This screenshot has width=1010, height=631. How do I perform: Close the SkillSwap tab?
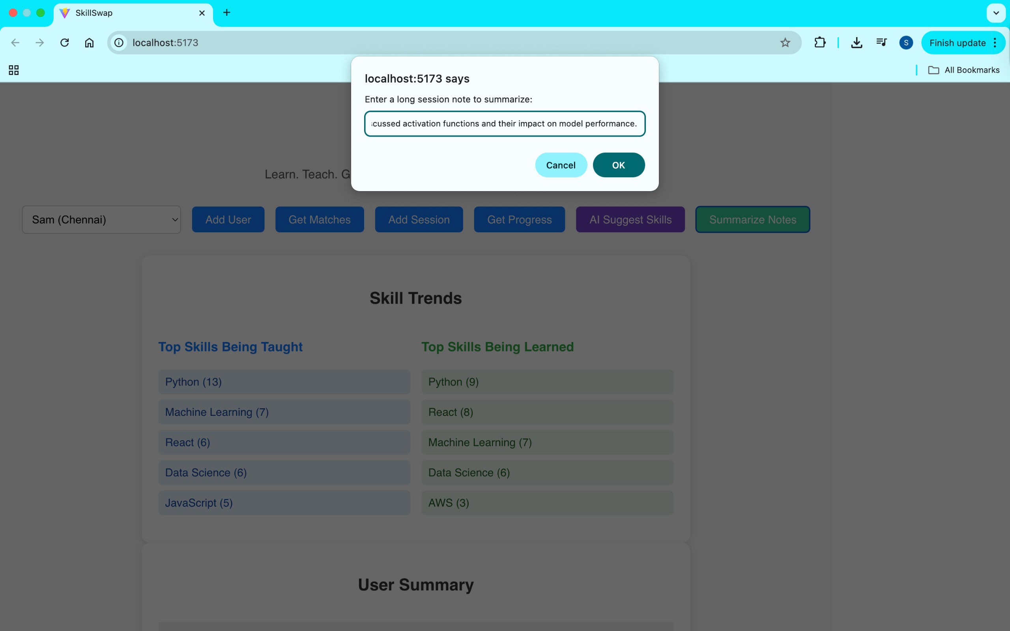coord(202,13)
